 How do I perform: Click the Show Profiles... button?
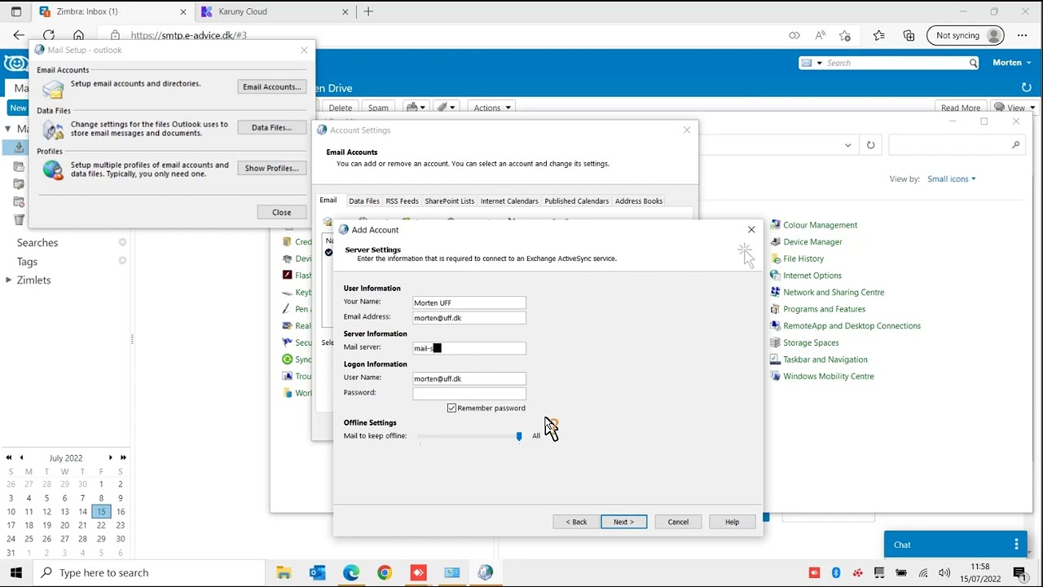(x=271, y=168)
